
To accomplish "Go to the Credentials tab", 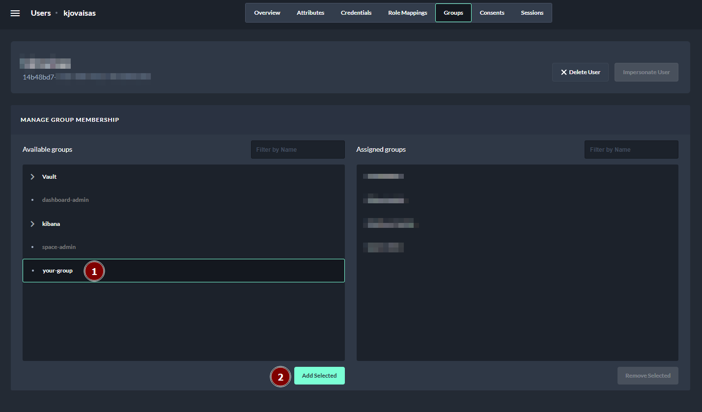I will pyautogui.click(x=356, y=13).
